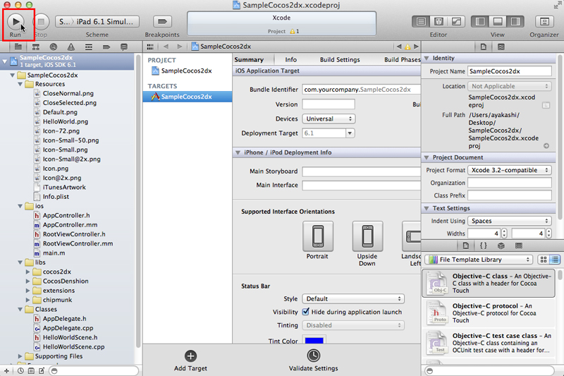The height and width of the screenshot is (376, 564).
Task: Click Add Target button
Action: click(x=190, y=360)
